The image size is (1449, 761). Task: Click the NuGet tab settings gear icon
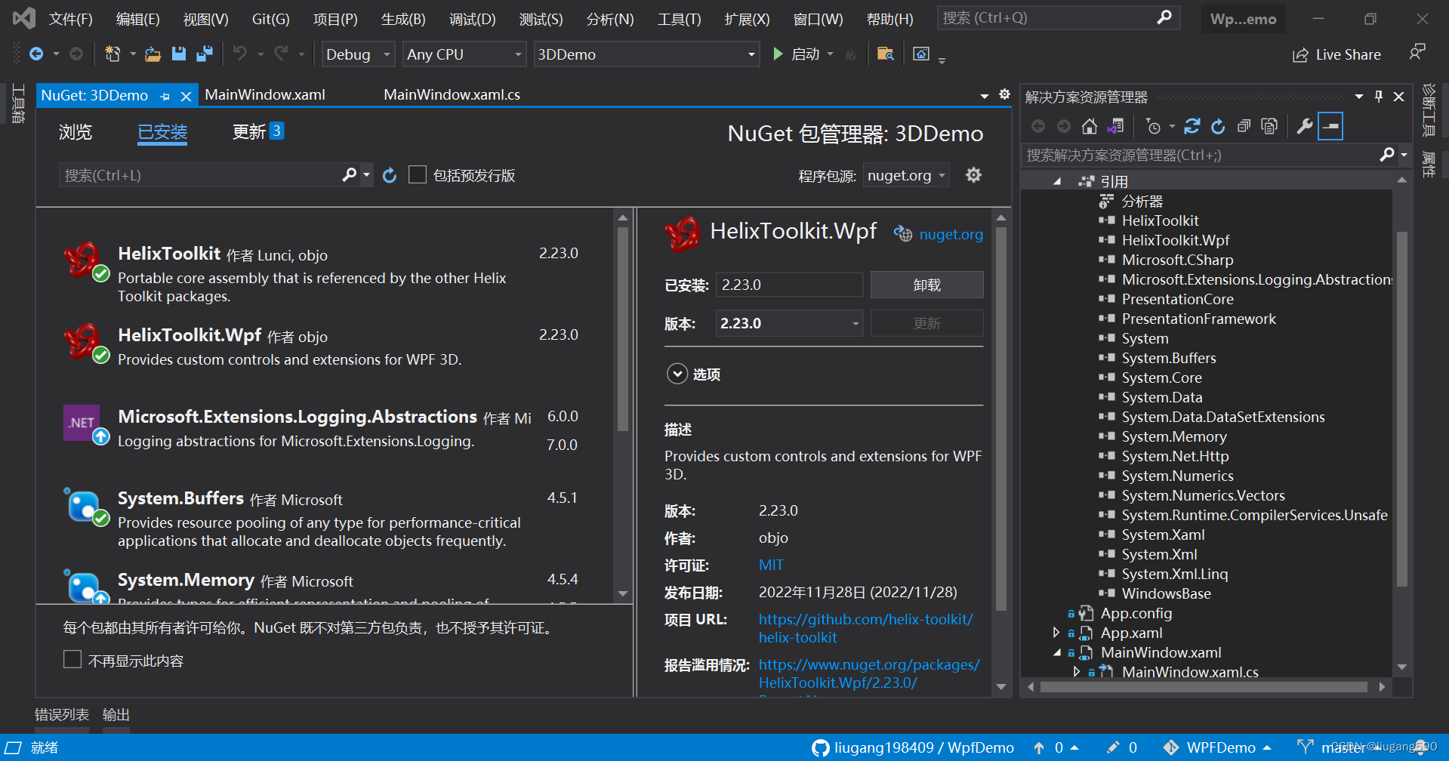(1004, 94)
